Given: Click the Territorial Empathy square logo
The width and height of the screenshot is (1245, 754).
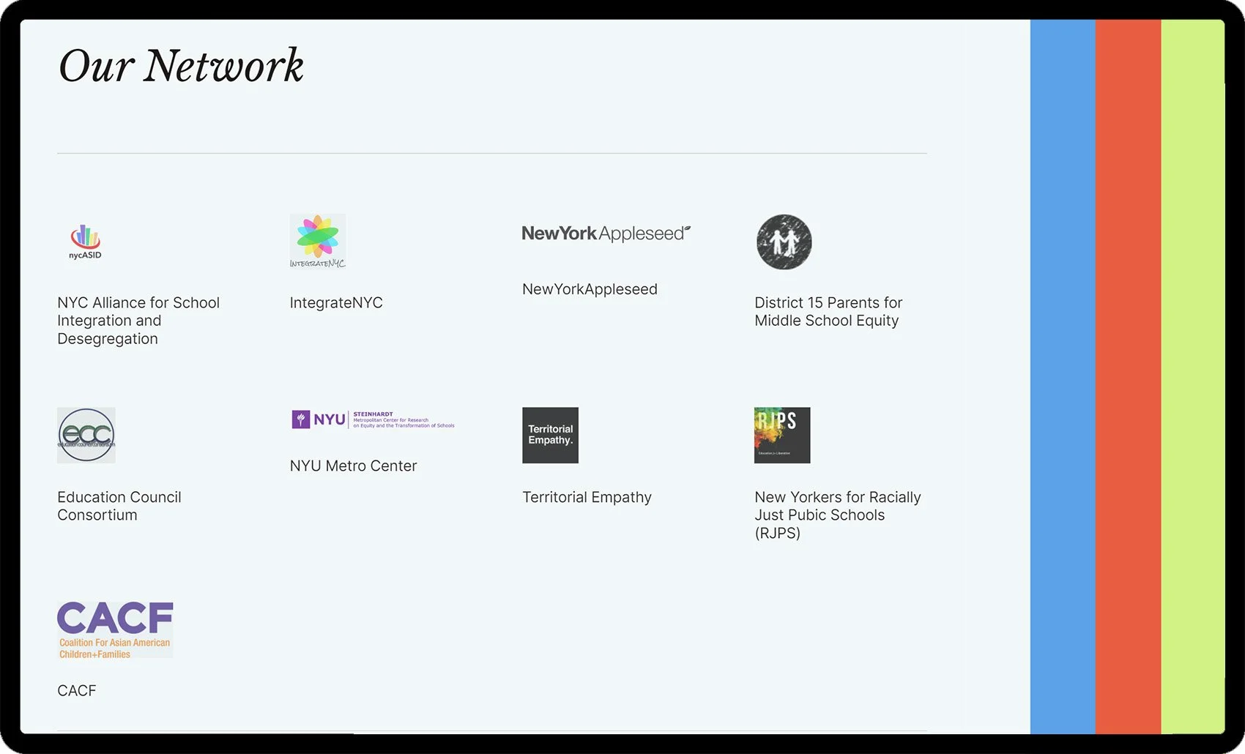Looking at the screenshot, I should coord(550,435).
